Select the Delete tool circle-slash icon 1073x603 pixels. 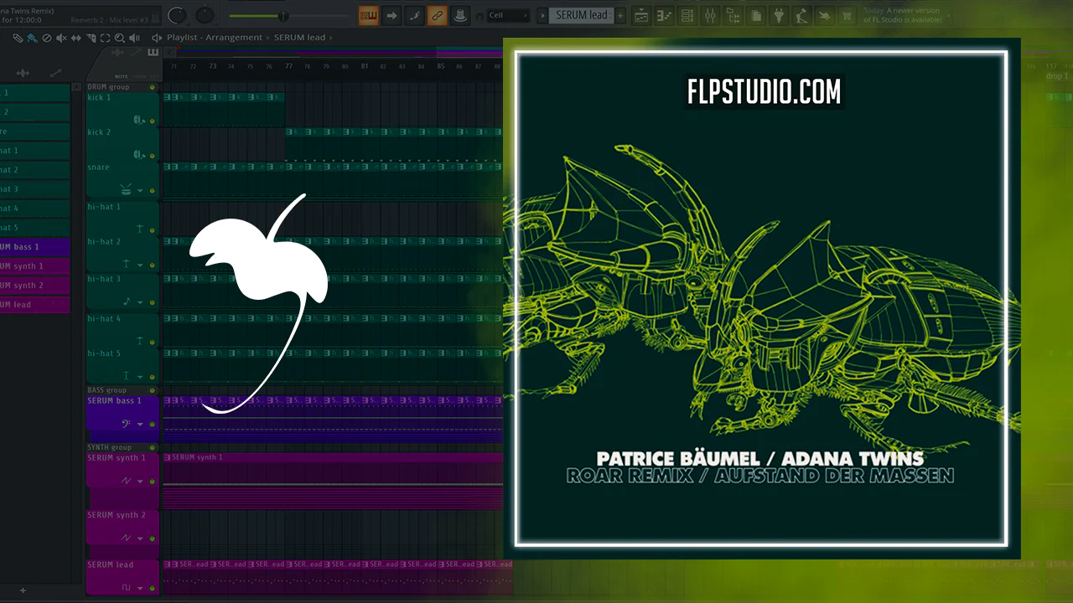tap(47, 38)
